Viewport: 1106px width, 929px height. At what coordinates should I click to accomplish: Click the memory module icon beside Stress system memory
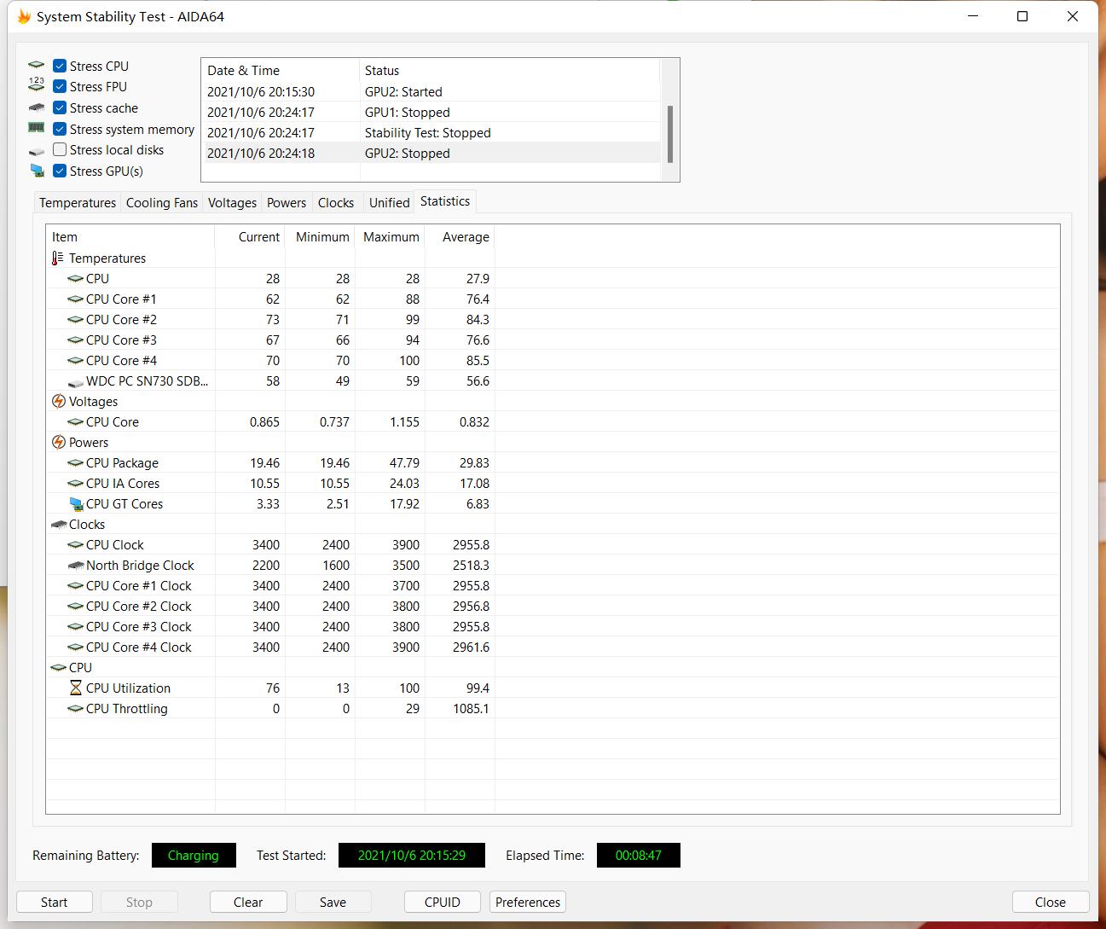pos(37,129)
